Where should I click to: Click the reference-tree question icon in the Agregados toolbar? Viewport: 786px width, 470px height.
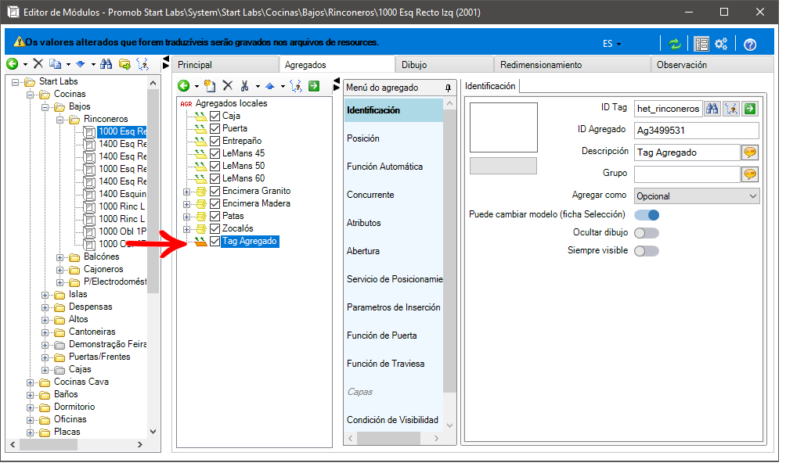tap(296, 86)
